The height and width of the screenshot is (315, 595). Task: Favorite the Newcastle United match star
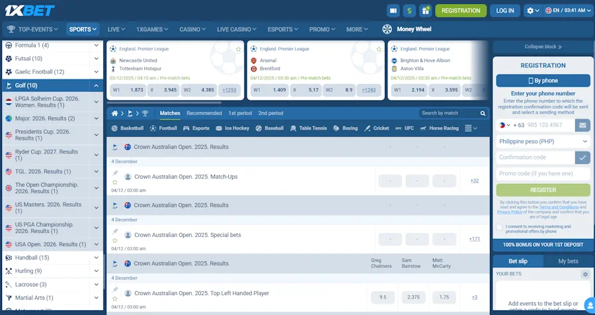(x=238, y=49)
